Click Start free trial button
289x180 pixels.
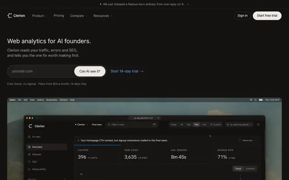click(267, 16)
